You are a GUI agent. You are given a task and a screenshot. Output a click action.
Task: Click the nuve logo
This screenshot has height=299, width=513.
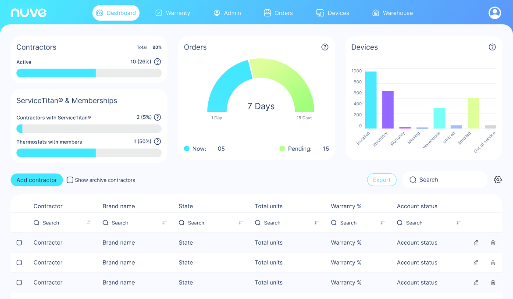(28, 13)
